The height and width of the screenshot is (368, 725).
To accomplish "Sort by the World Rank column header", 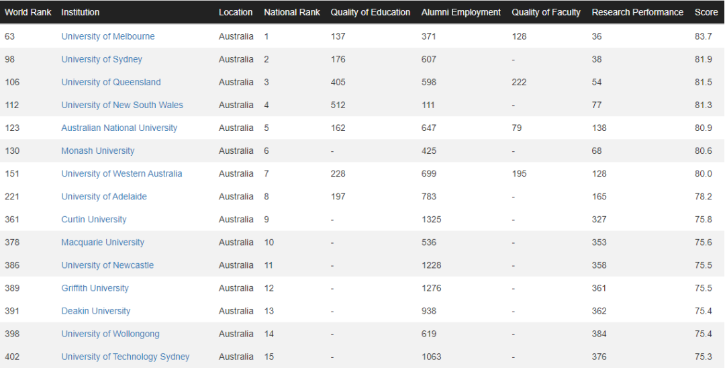I will click(x=28, y=12).
